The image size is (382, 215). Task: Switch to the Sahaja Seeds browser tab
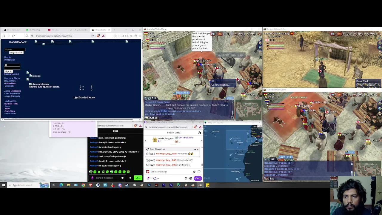(x=79, y=30)
